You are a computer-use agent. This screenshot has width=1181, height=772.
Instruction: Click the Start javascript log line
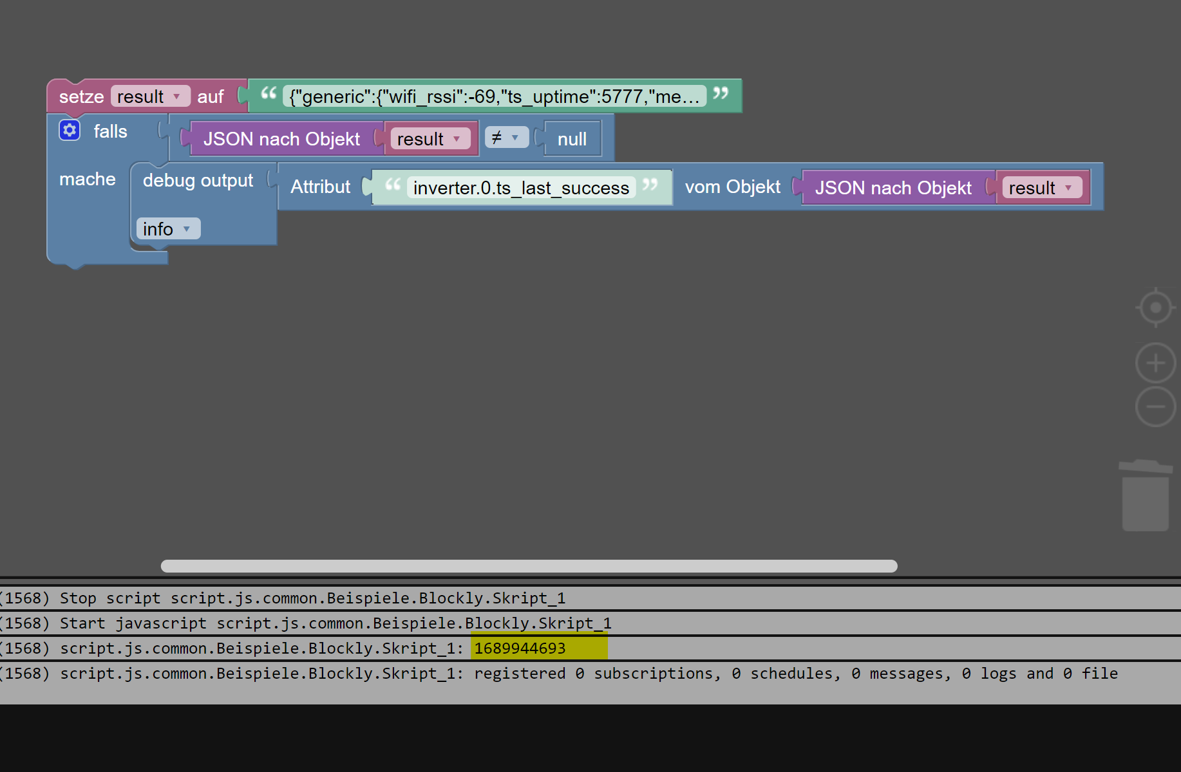(x=590, y=623)
